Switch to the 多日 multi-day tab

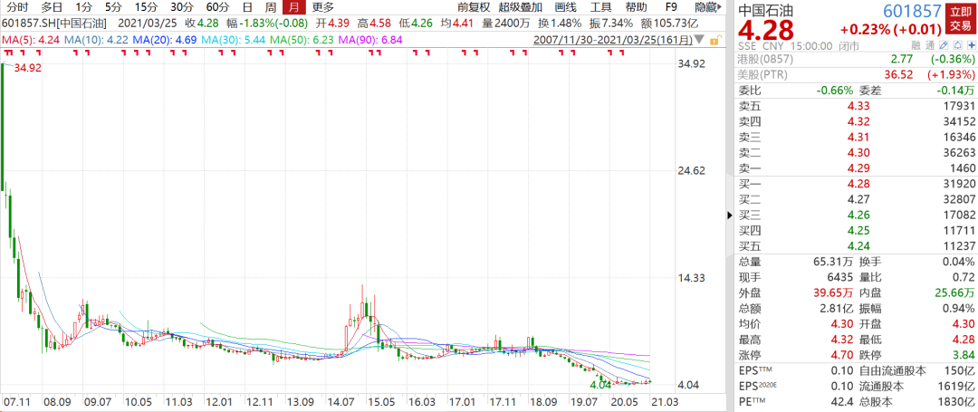tap(52, 7)
